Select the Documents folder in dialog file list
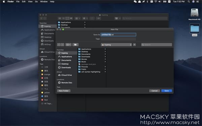This screenshot has height=126, width=202. pos(92,54)
